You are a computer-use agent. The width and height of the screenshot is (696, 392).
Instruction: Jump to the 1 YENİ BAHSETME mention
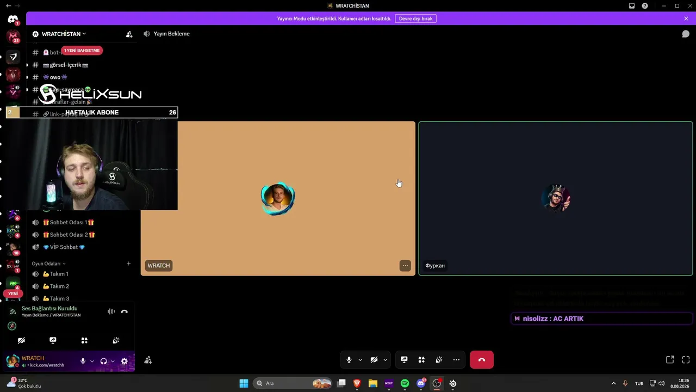tap(82, 51)
